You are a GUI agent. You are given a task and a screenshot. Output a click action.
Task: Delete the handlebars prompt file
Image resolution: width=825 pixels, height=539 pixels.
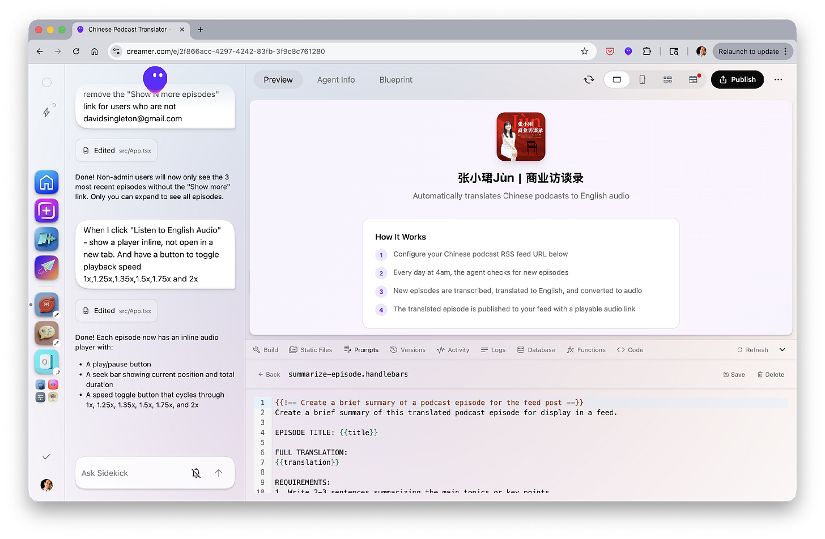click(x=771, y=375)
